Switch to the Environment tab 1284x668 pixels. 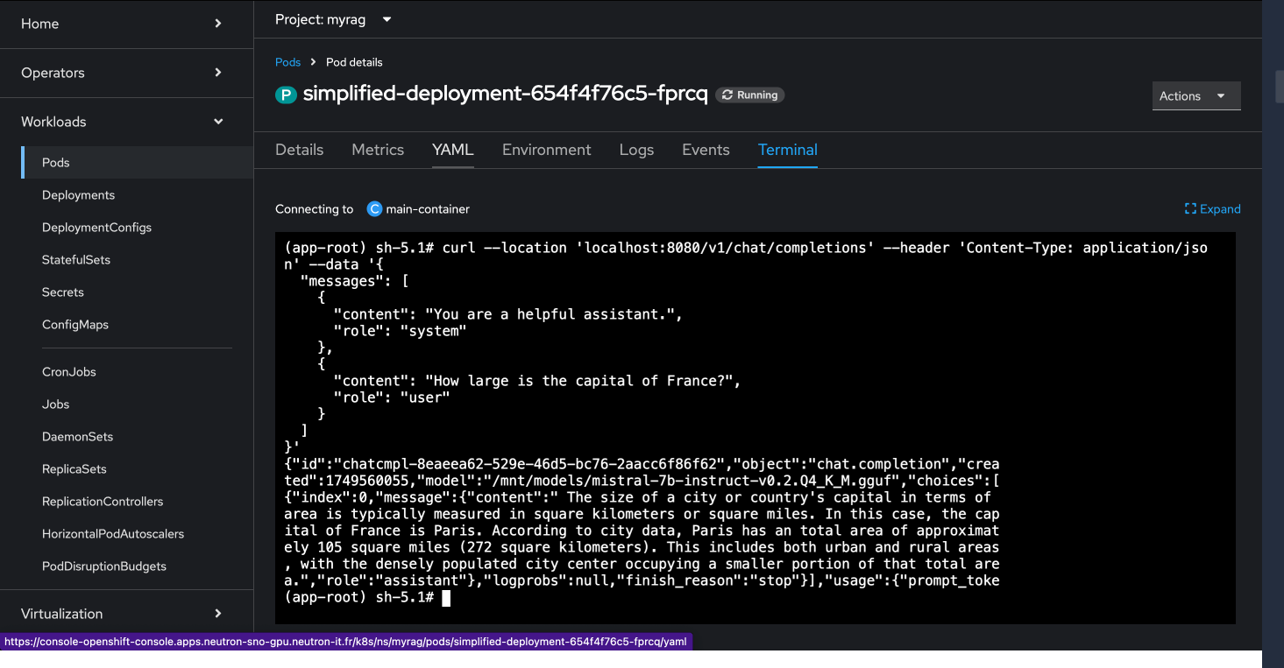(547, 150)
